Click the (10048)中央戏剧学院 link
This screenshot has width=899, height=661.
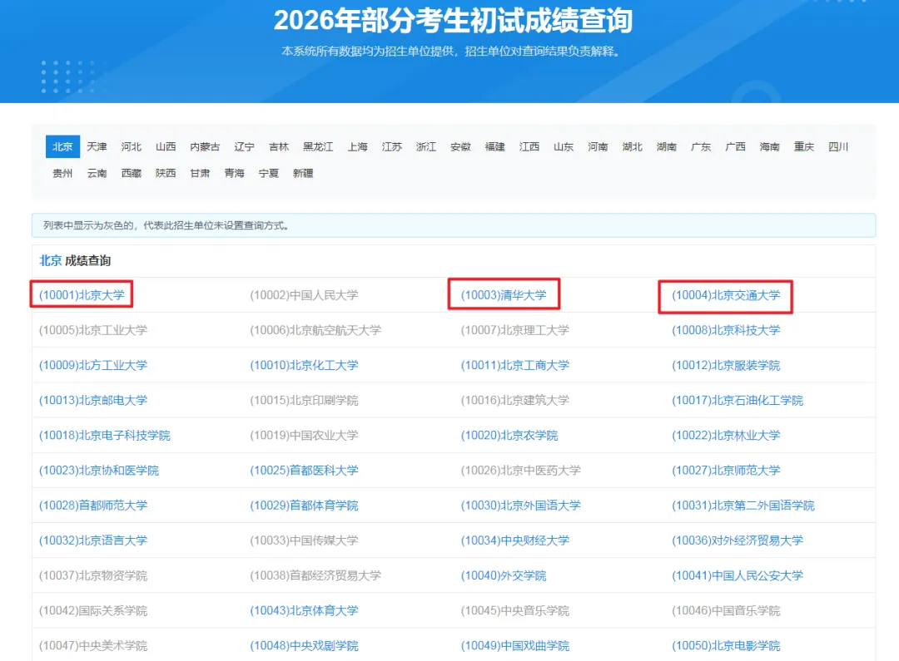click(x=304, y=645)
